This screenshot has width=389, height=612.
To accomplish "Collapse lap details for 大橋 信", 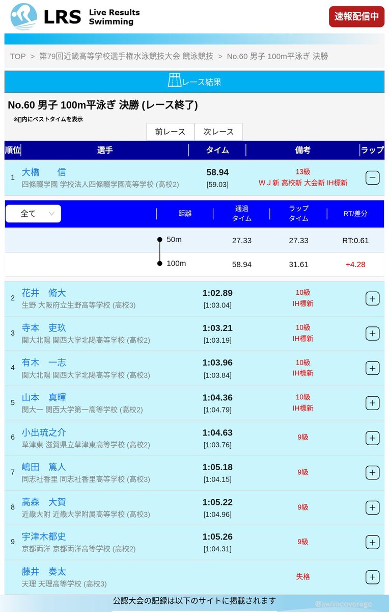I will coord(372,177).
